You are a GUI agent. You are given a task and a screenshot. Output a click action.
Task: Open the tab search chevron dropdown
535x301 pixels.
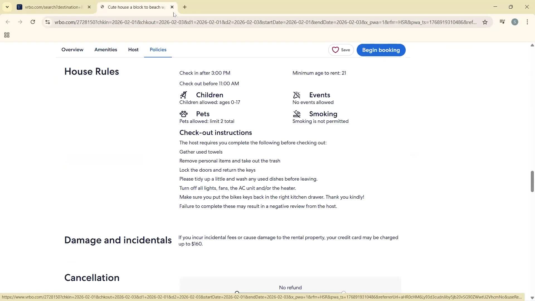(x=7, y=7)
